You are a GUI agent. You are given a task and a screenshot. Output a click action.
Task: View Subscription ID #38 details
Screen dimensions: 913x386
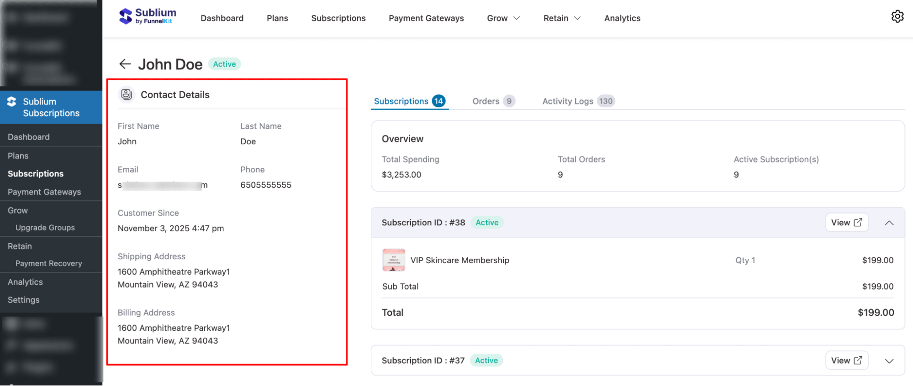click(x=846, y=223)
